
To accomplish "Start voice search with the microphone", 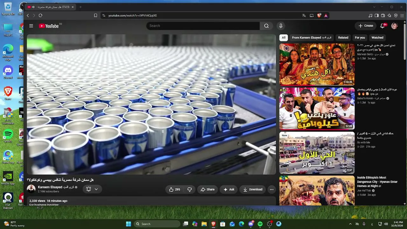I will pyautogui.click(x=281, y=26).
